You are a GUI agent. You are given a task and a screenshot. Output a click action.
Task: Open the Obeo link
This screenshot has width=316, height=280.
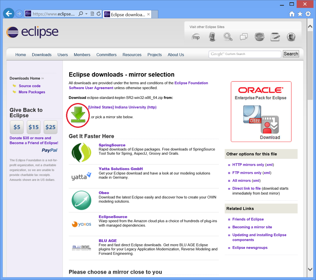click(x=104, y=193)
